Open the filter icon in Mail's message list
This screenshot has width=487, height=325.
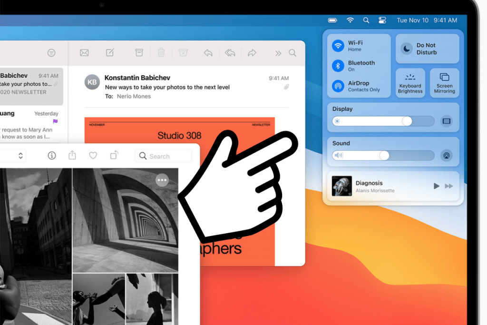click(51, 53)
